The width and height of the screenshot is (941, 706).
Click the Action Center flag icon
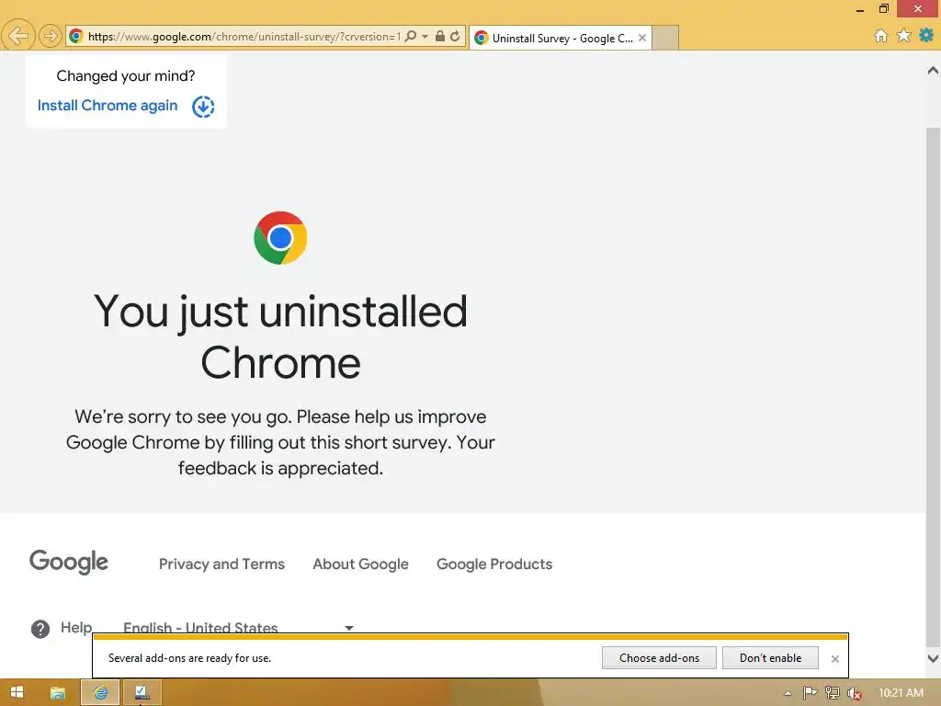(810, 693)
